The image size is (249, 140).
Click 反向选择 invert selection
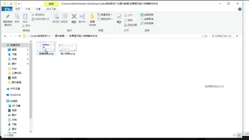click(147, 23)
